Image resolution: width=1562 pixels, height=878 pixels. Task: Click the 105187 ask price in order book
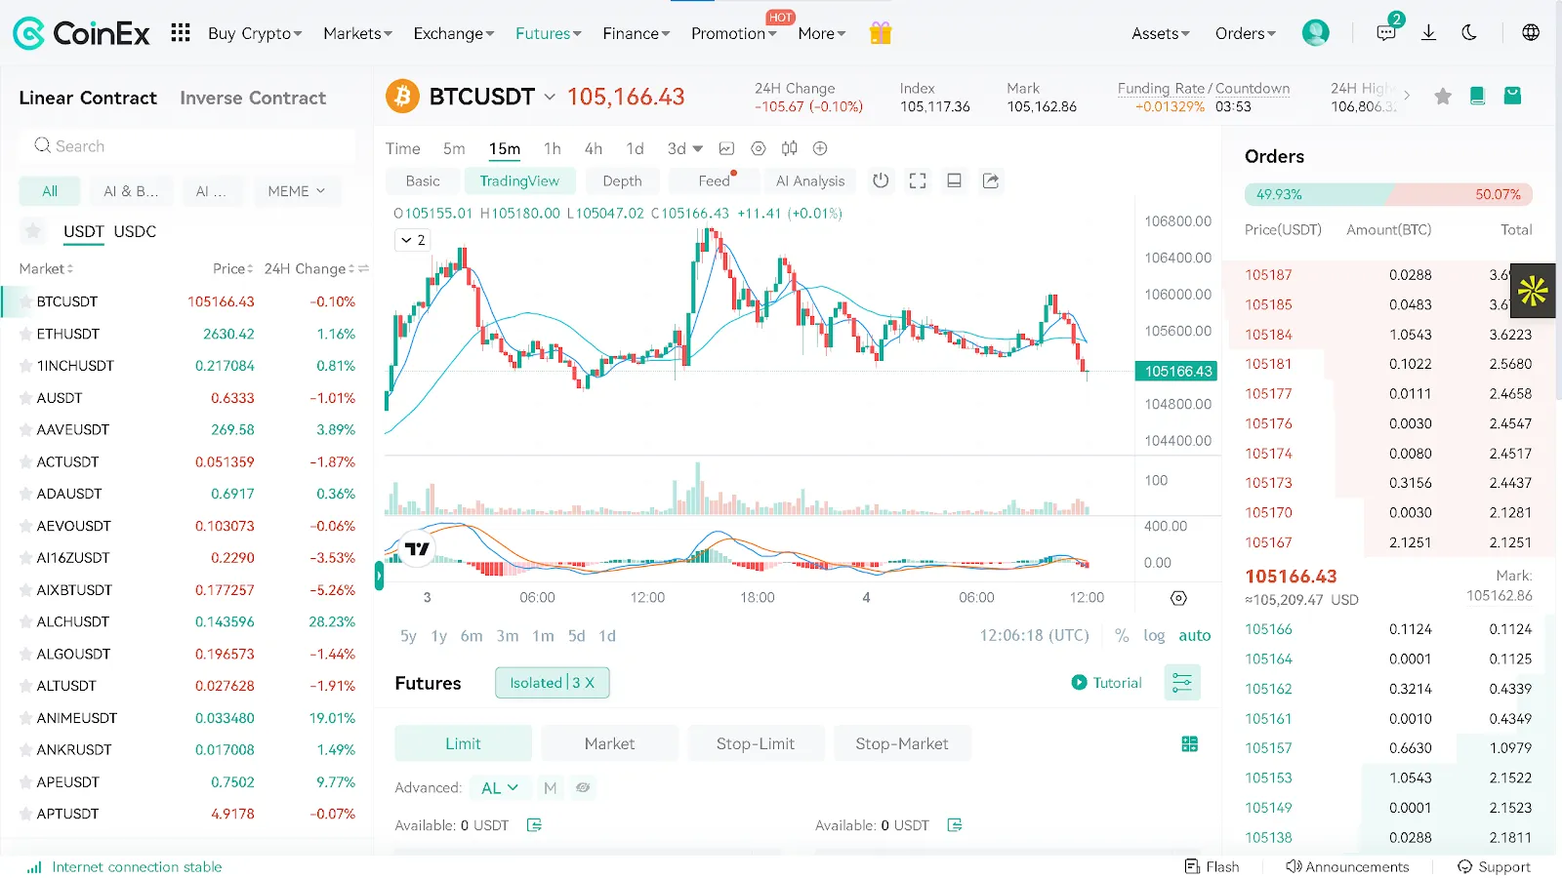[x=1268, y=275]
